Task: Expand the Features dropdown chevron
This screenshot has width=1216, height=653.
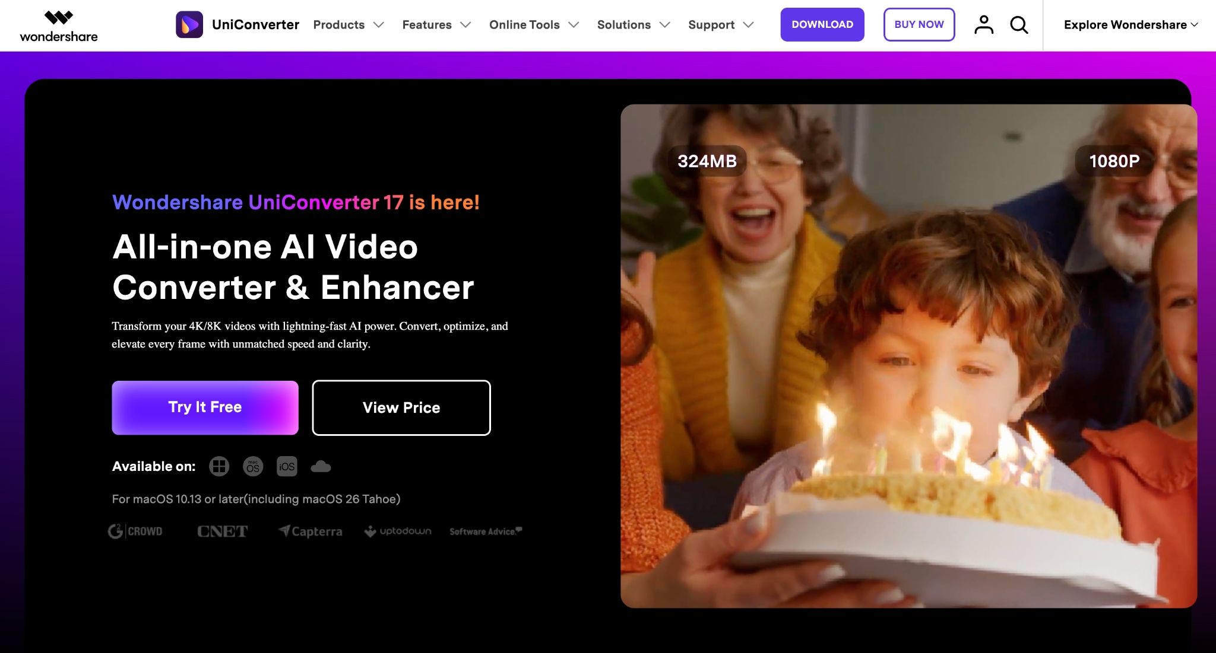Action: (465, 25)
